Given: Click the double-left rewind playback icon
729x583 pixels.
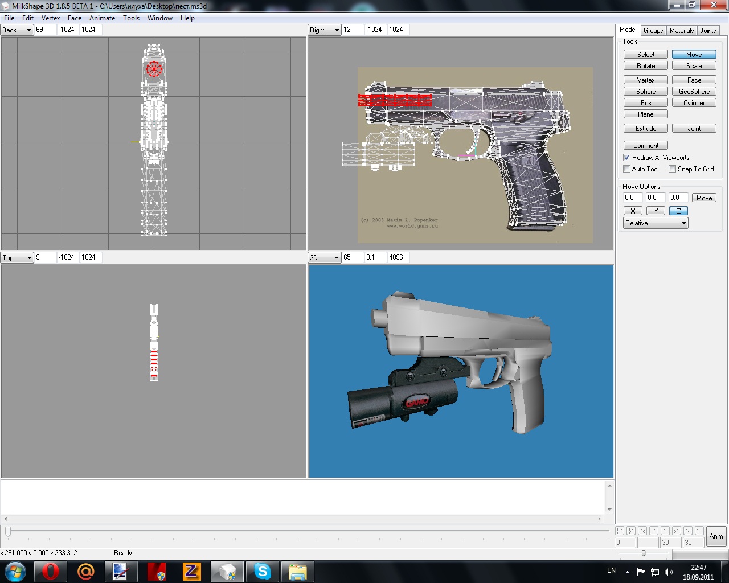Looking at the screenshot, I should pyautogui.click(x=642, y=531).
